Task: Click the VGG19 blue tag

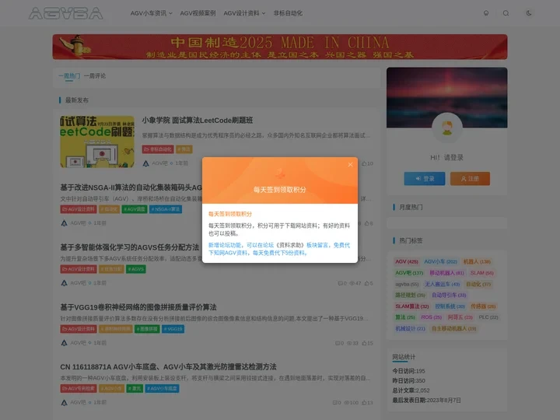Action: 173,329
